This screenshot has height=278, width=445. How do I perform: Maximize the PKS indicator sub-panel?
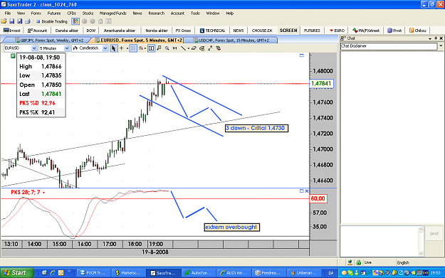click(301, 191)
